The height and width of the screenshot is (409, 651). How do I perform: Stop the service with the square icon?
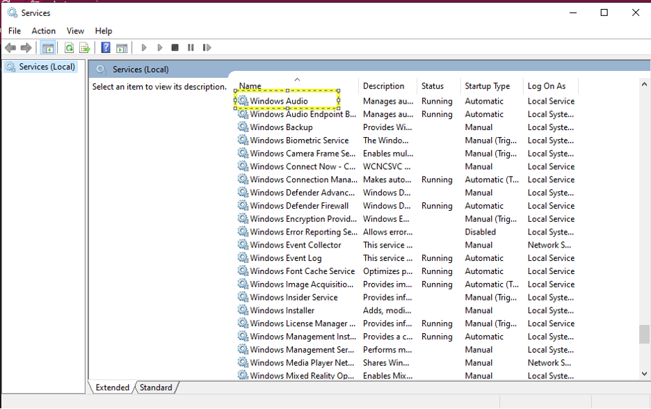pos(175,48)
